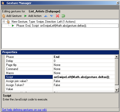The height and width of the screenshot is (112, 120).
Task: Move selected item up with blue arrow
Action: [46, 16]
